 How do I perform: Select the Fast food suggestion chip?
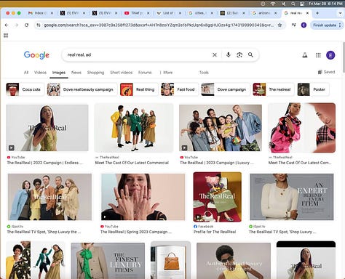(x=180, y=89)
